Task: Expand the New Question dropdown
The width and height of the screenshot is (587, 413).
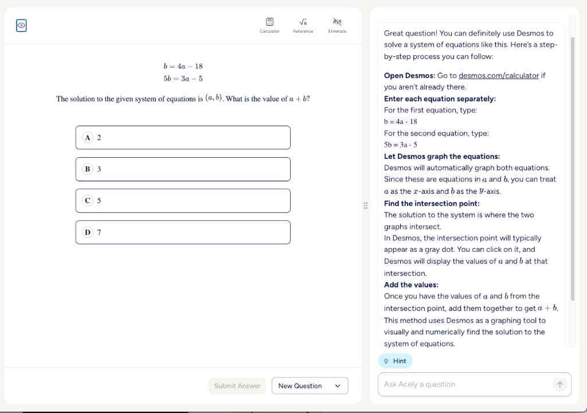Action: click(337, 386)
